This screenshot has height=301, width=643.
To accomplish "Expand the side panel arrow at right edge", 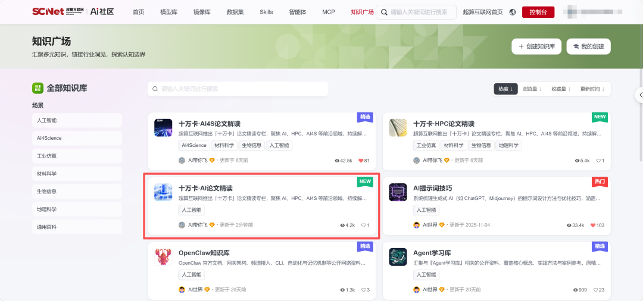I will [639, 95].
